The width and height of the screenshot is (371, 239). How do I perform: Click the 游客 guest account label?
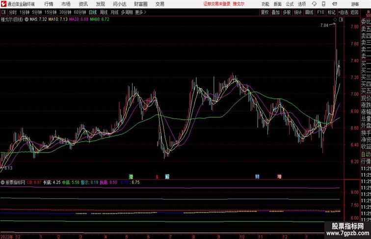[355, 4]
